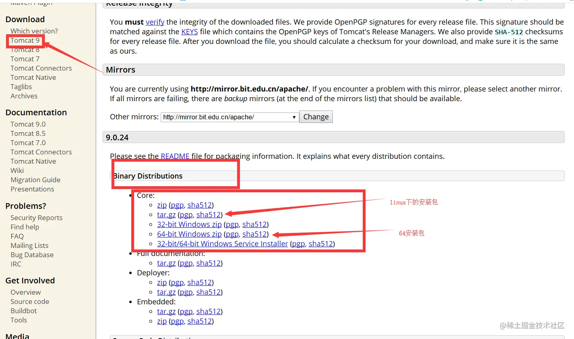The height and width of the screenshot is (339, 574).
Task: Open the Source code link
Action: 30,302
